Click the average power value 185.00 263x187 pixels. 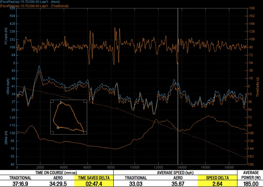point(251,184)
